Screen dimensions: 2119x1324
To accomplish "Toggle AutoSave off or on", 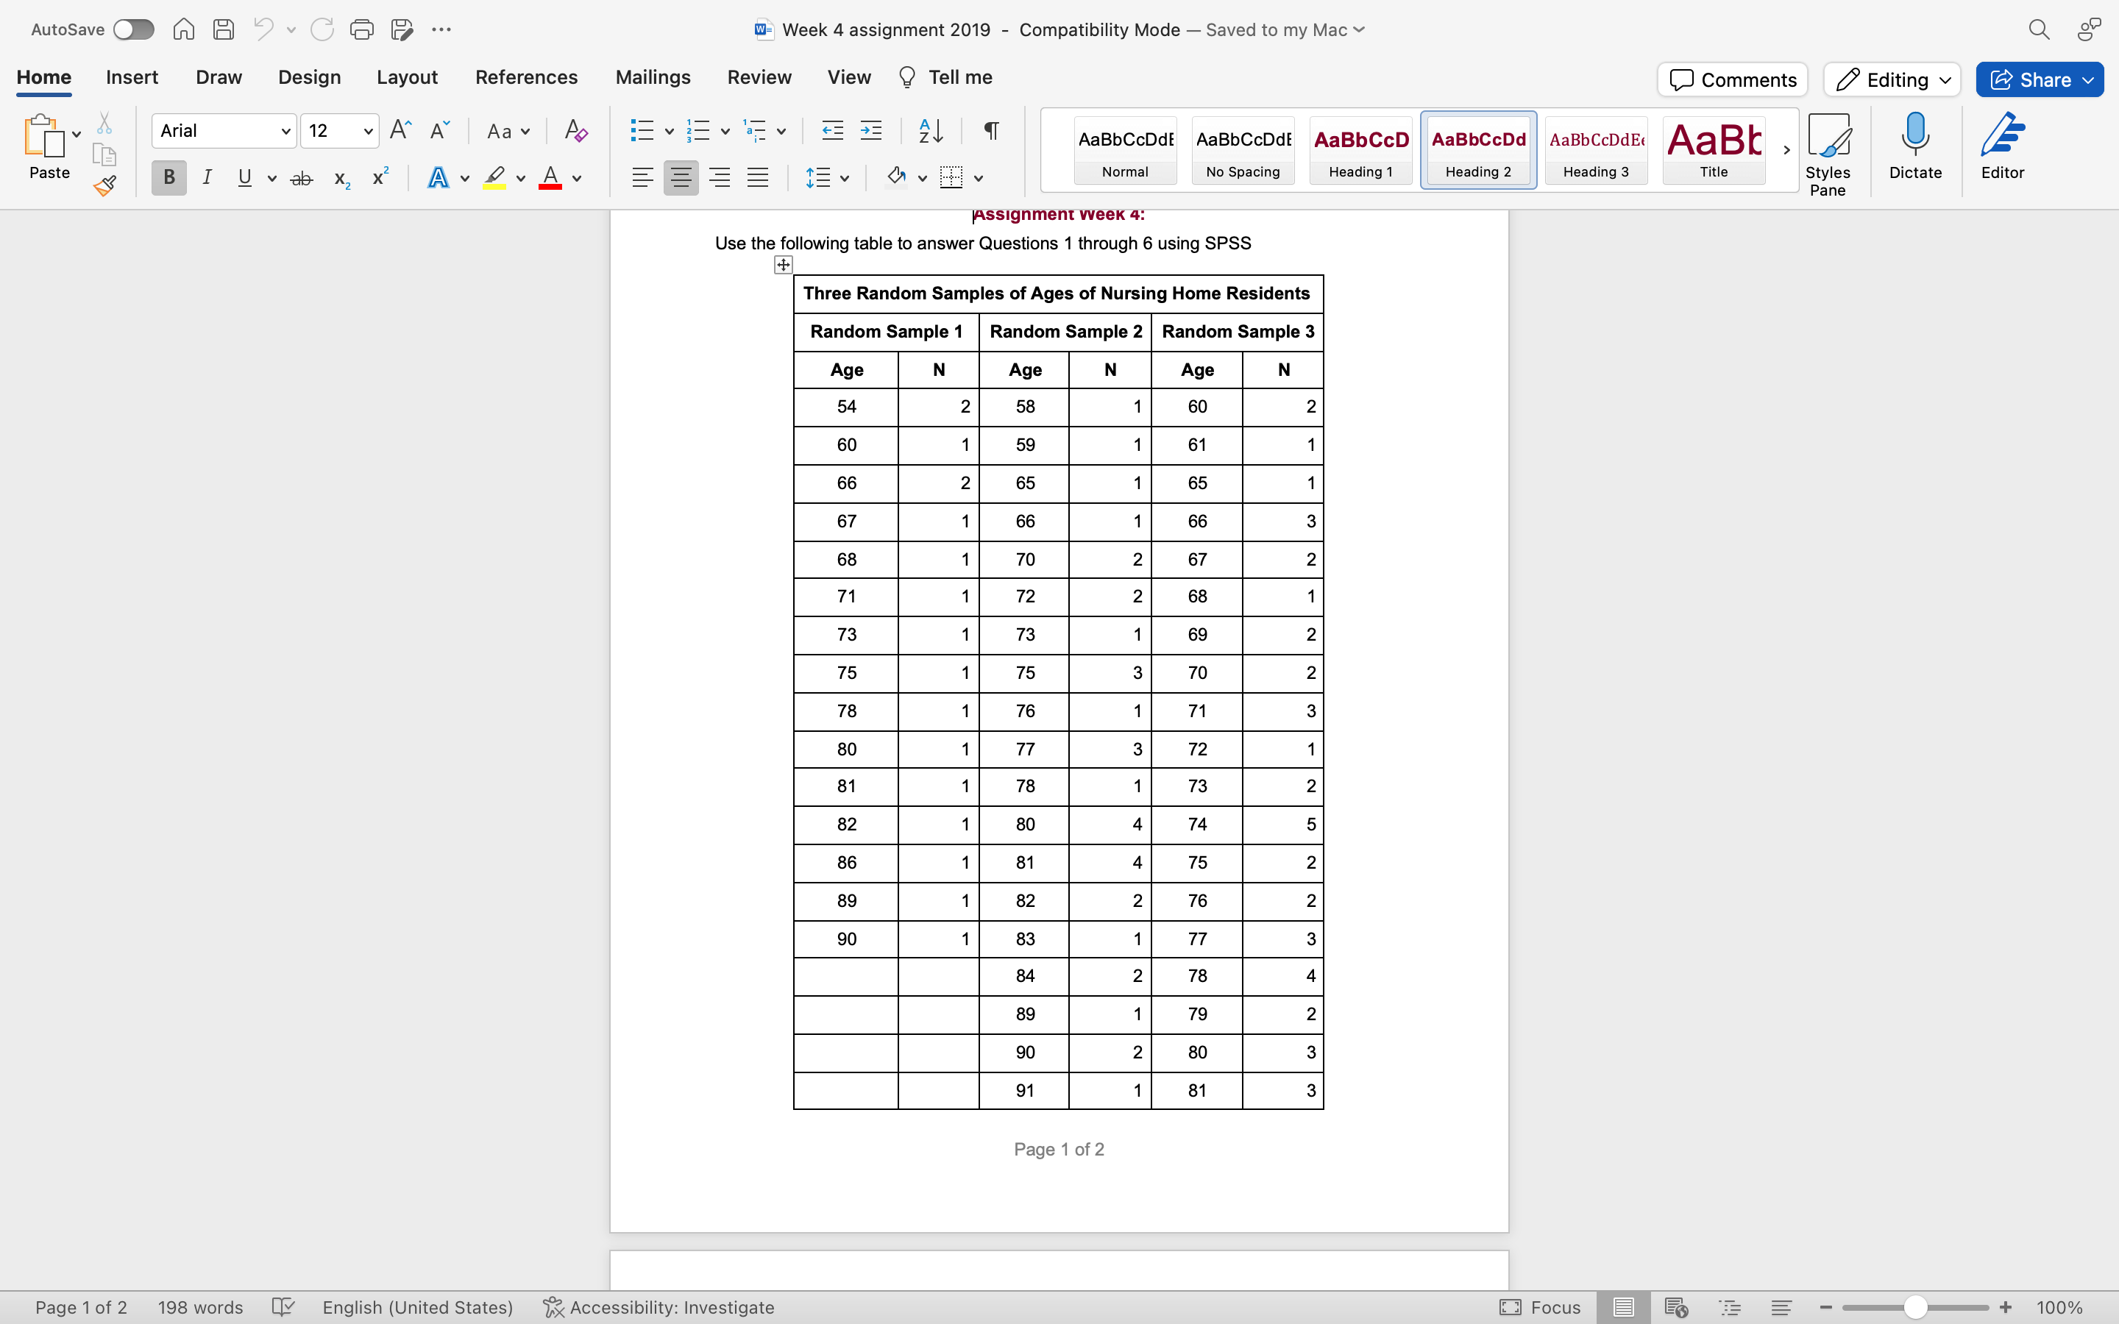I will pyautogui.click(x=133, y=29).
